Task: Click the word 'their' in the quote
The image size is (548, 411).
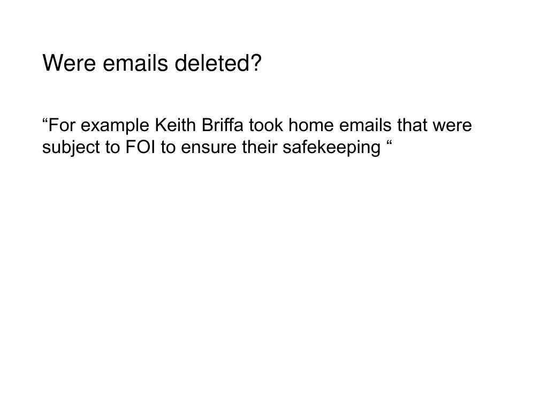Action: click(260, 147)
